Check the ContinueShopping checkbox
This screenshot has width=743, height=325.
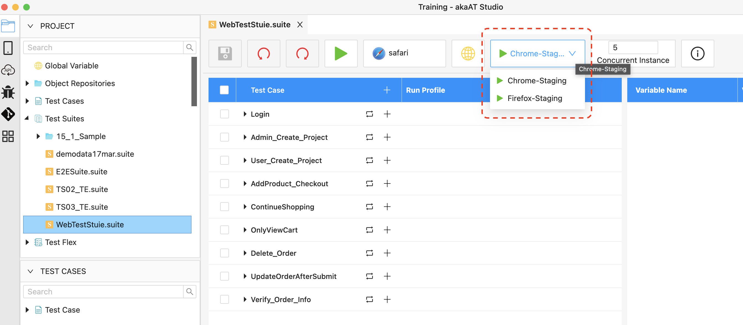pyautogui.click(x=224, y=207)
